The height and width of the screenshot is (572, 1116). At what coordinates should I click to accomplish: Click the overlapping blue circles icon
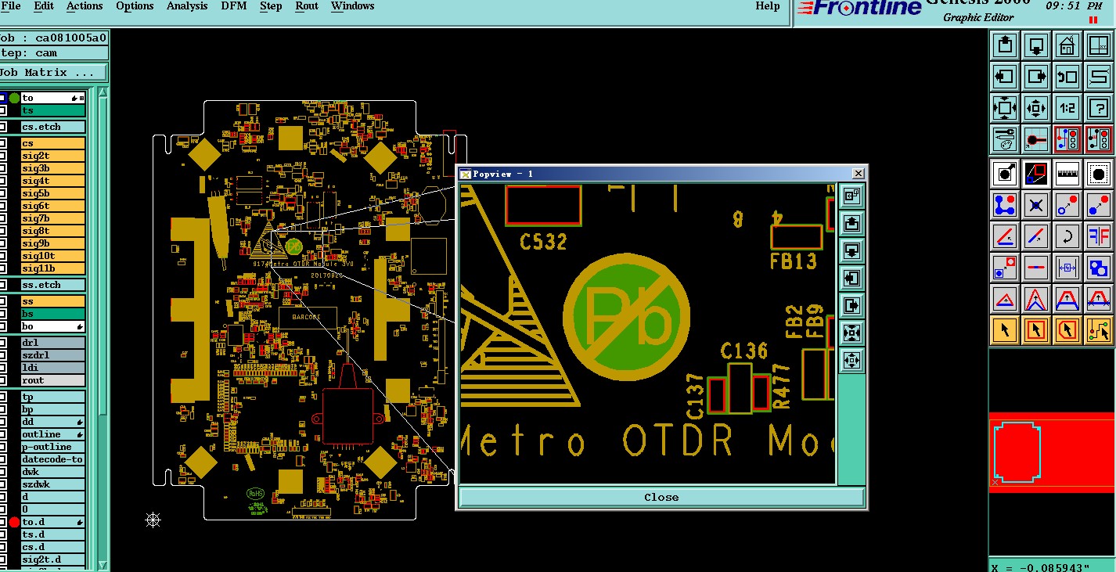[x=1099, y=268]
